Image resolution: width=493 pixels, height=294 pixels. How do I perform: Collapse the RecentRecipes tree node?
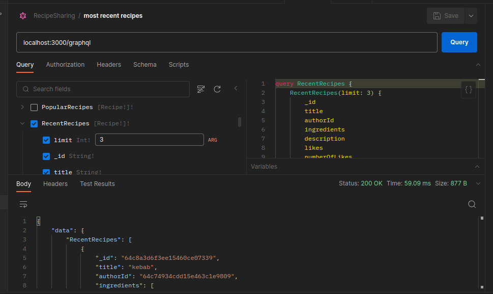click(x=22, y=123)
